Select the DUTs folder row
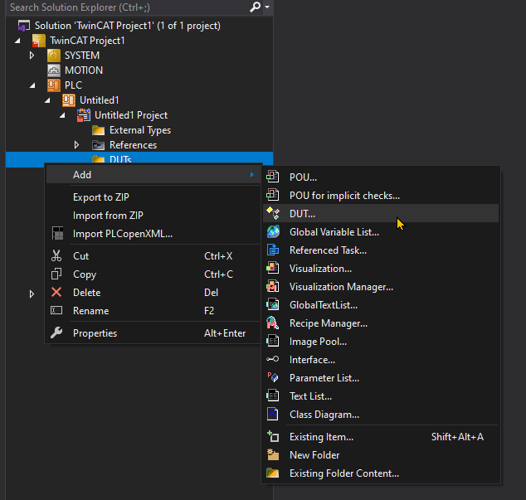 [139, 159]
